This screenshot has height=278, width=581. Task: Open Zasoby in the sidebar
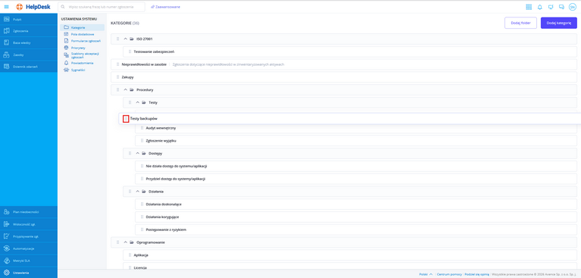(29, 55)
